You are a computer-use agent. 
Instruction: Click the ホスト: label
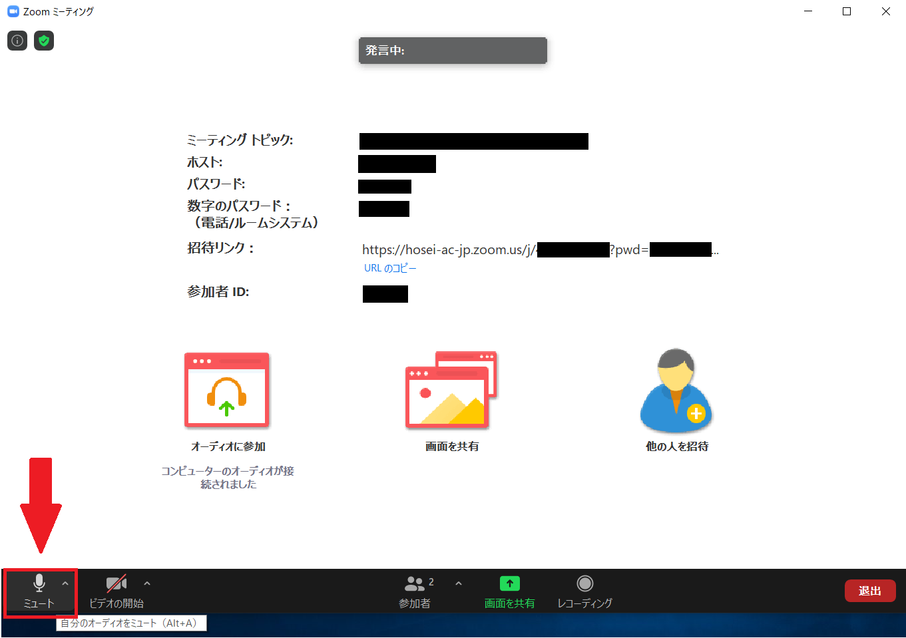[205, 162]
